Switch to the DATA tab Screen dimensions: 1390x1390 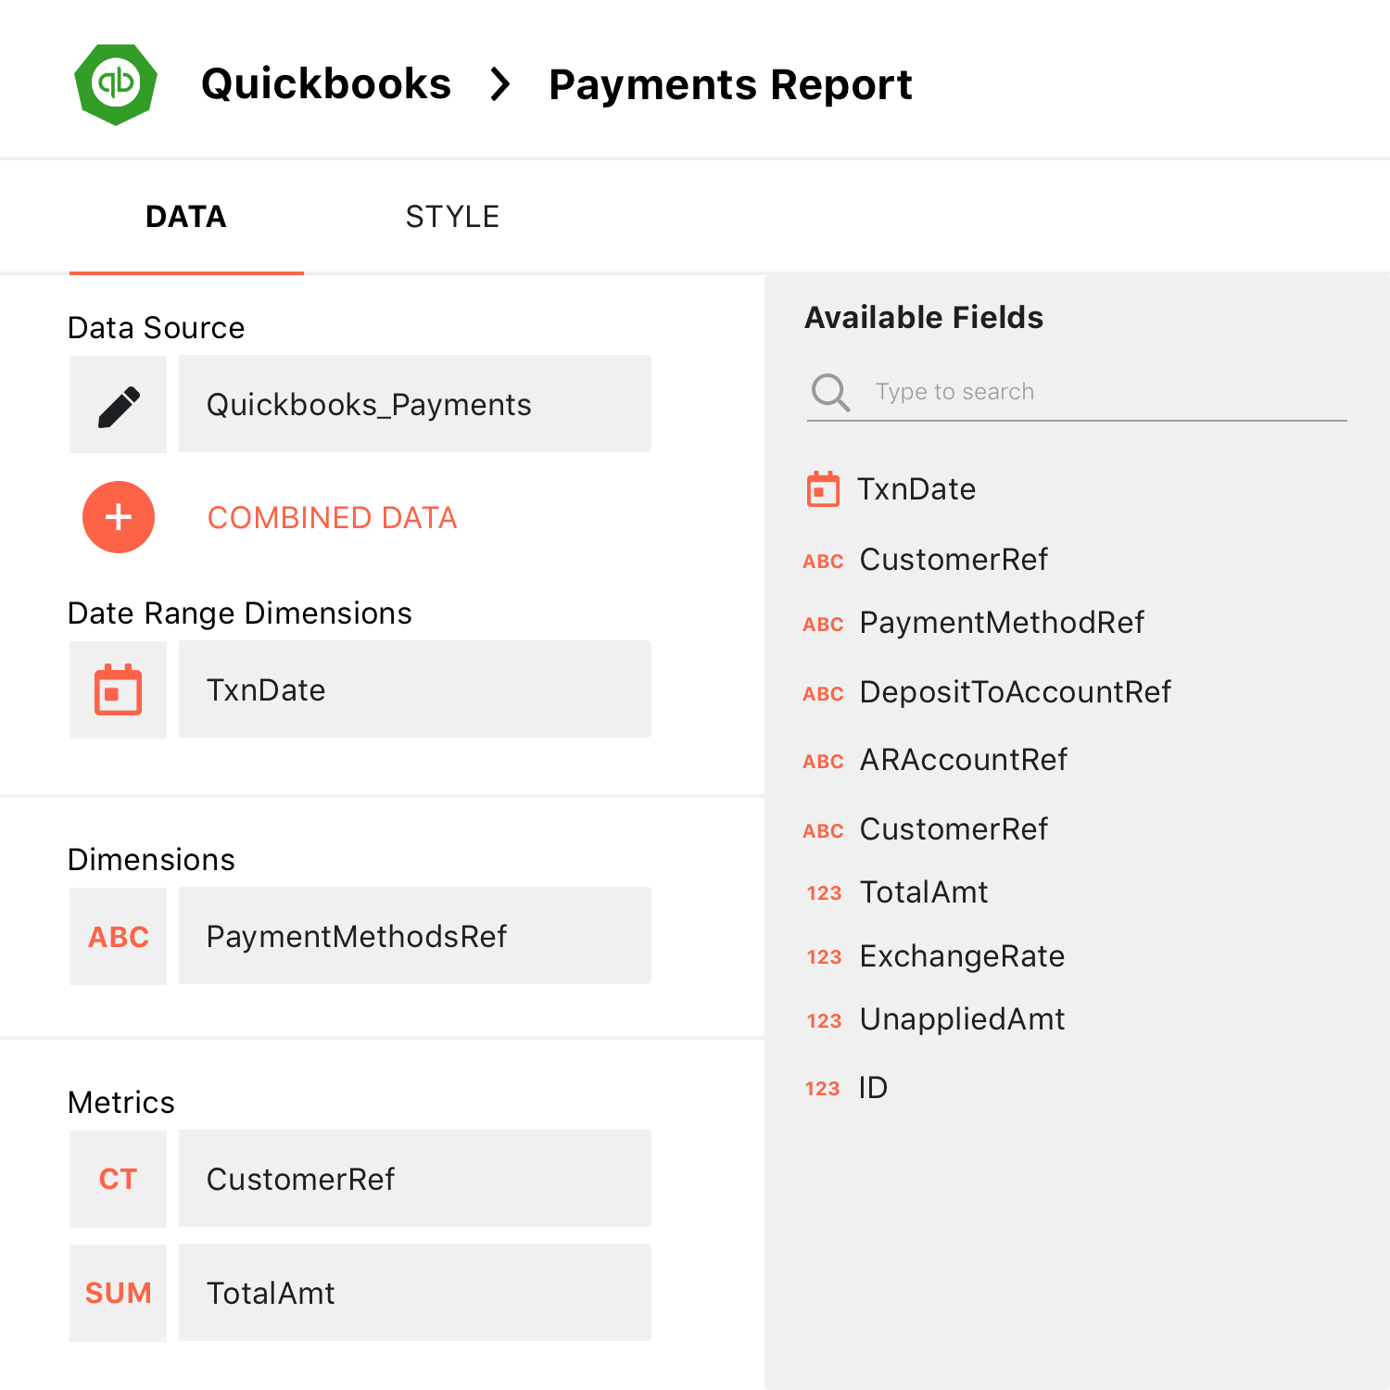click(x=186, y=217)
